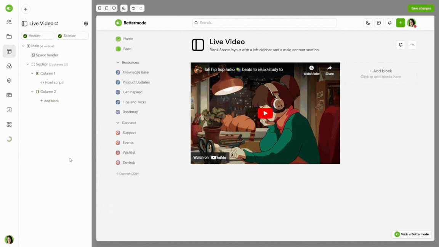This screenshot has width=439, height=247.
Task: Toggle theme moon icon in preview header
Action: [x=368, y=23]
